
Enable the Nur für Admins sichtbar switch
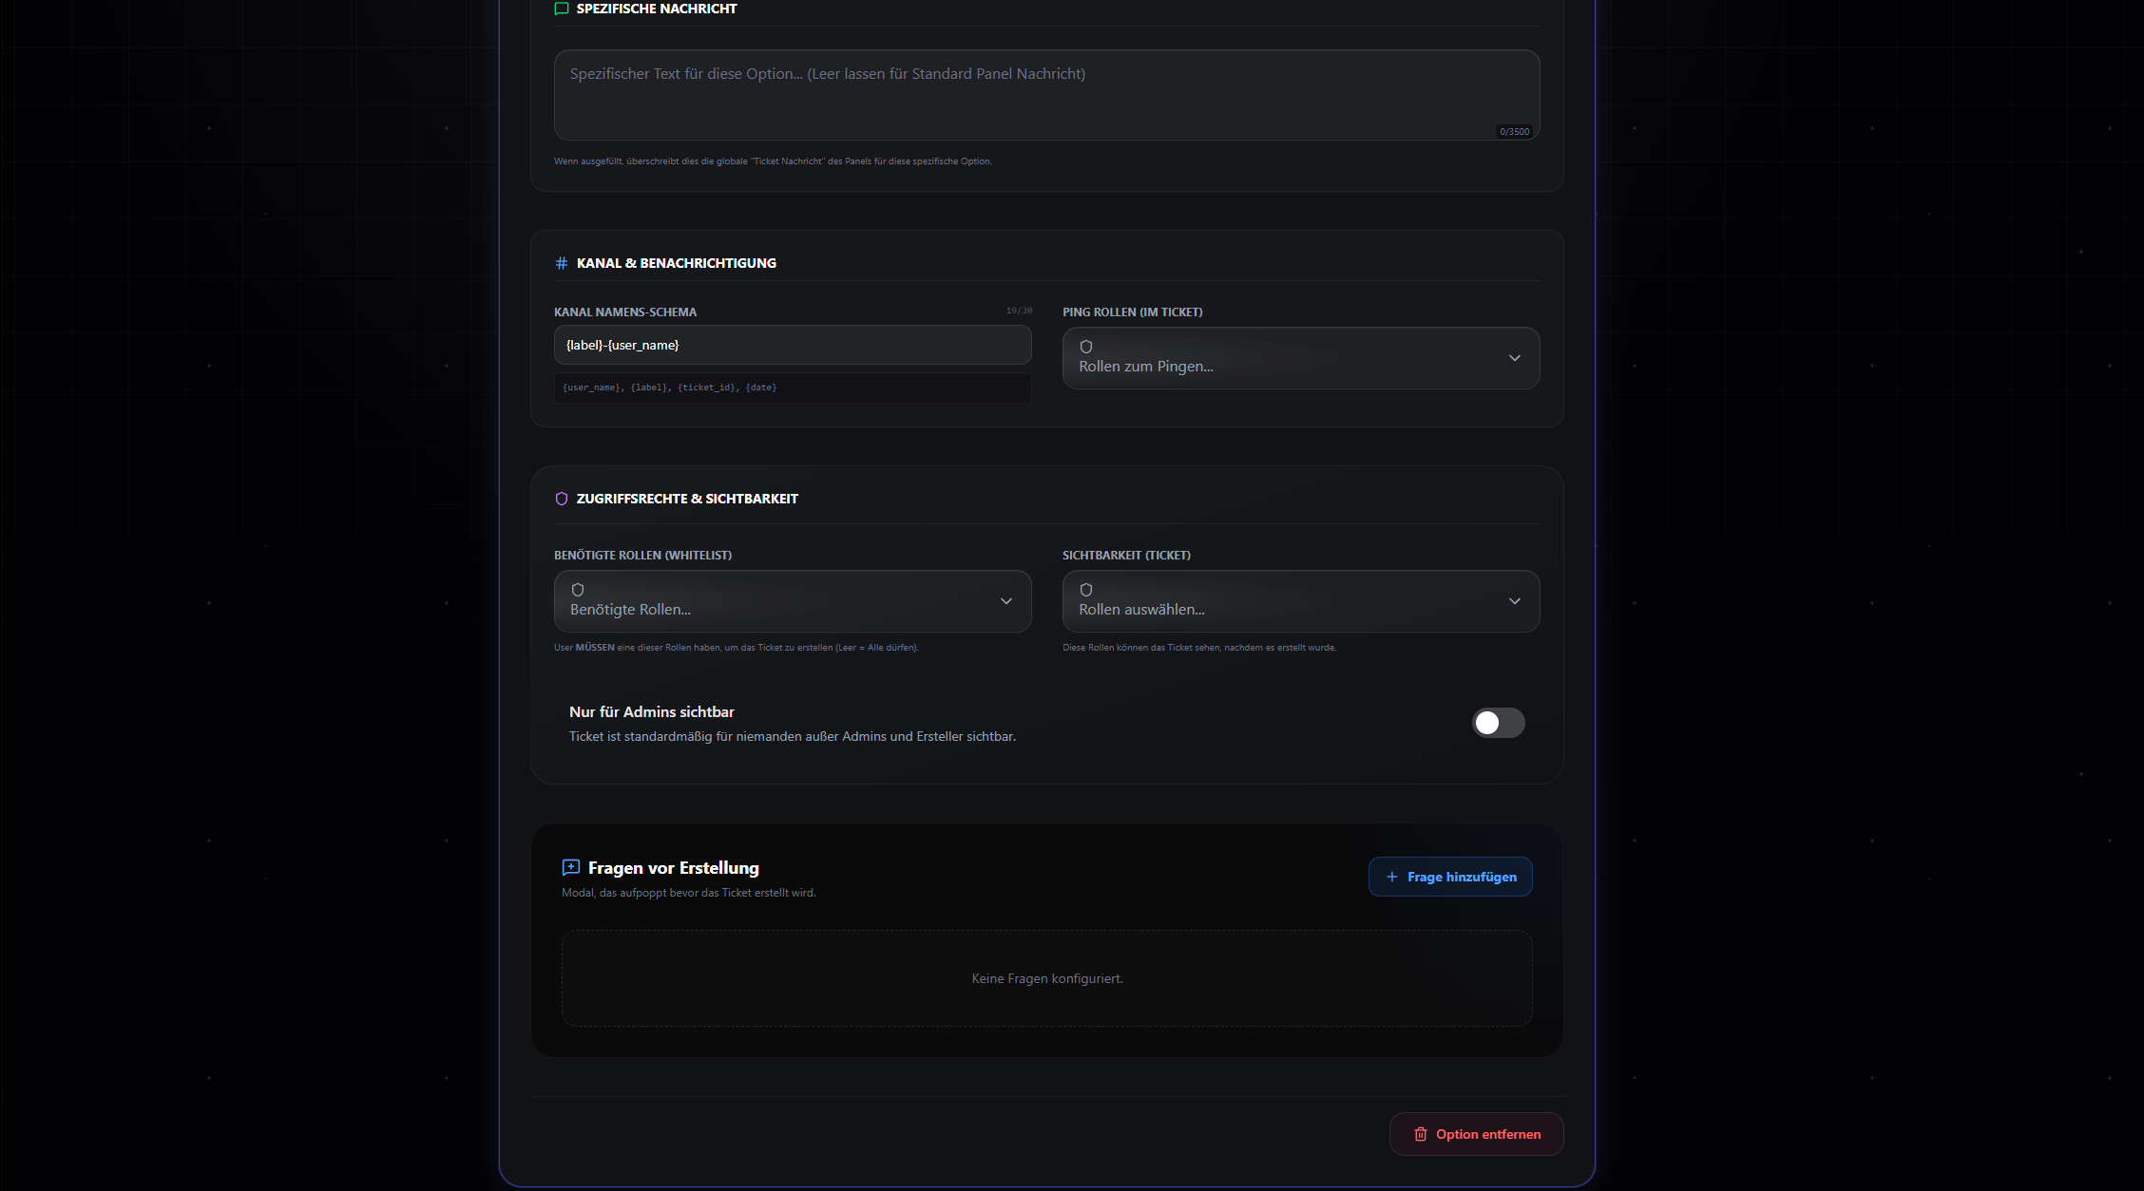click(x=1498, y=723)
